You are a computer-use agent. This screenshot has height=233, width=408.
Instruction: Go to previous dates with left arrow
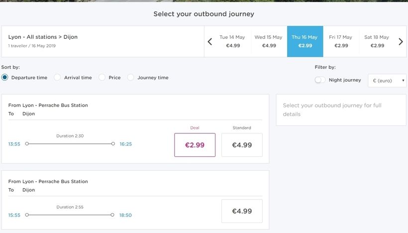tap(210, 42)
